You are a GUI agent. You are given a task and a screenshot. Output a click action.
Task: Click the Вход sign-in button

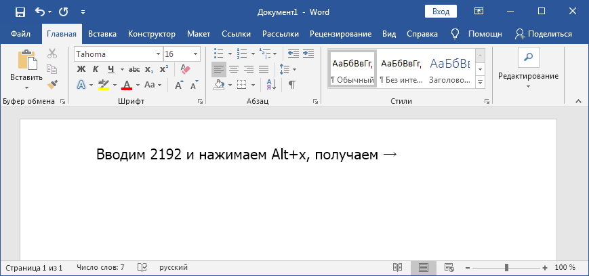tap(441, 12)
